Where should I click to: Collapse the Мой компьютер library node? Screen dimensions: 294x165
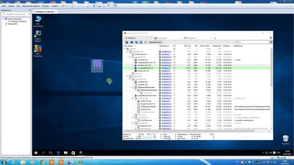[3, 19]
